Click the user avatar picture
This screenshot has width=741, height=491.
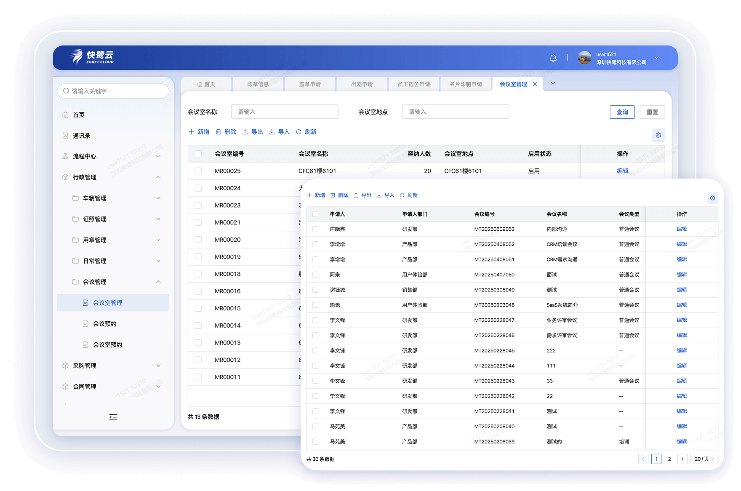(584, 58)
